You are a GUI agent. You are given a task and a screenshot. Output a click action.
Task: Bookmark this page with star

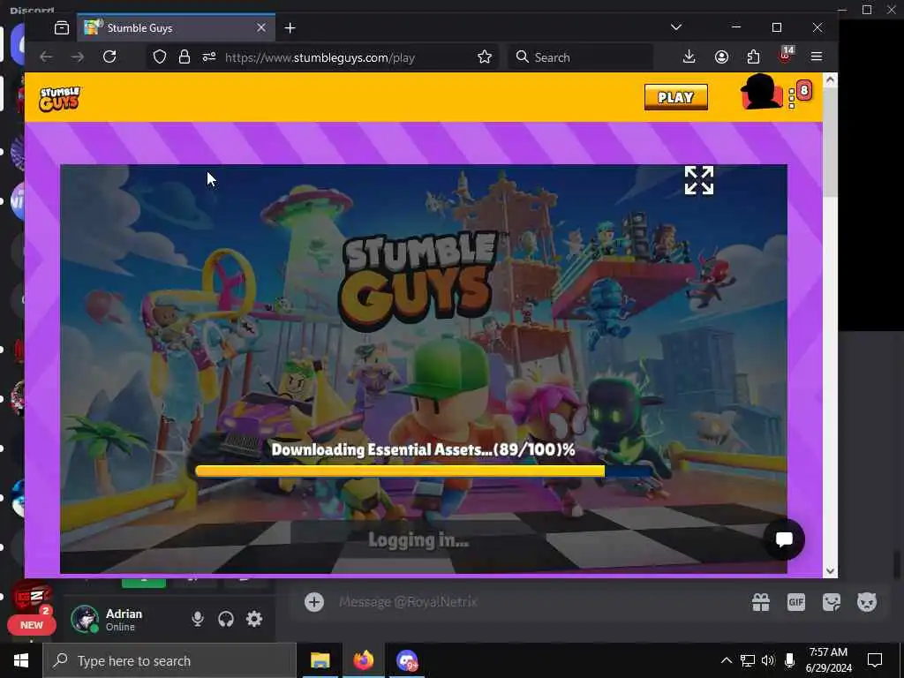[485, 56]
